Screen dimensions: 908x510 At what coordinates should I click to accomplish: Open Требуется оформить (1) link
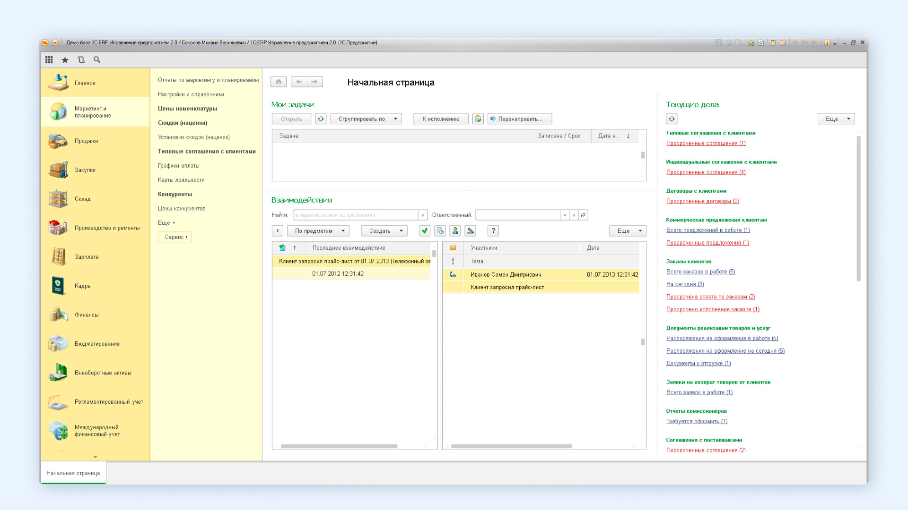click(697, 421)
